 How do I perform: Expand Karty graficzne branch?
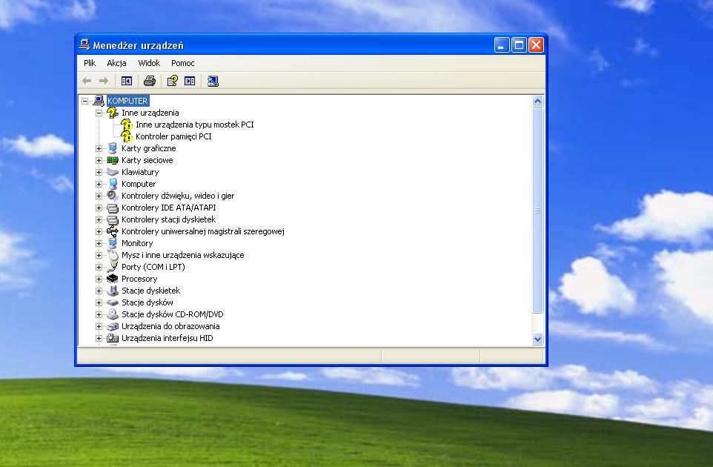click(99, 148)
